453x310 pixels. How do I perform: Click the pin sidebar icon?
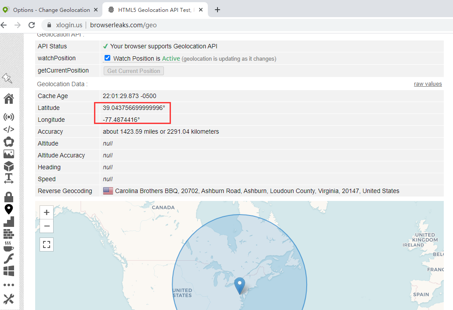[x=7, y=78]
